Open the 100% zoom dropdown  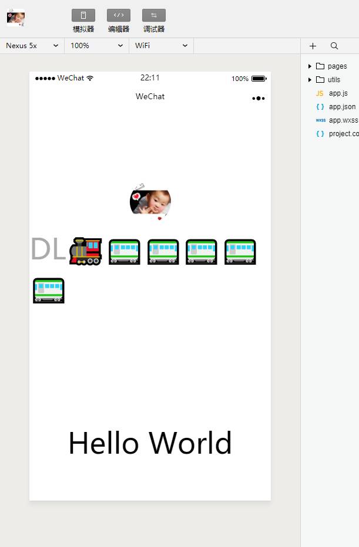click(97, 46)
